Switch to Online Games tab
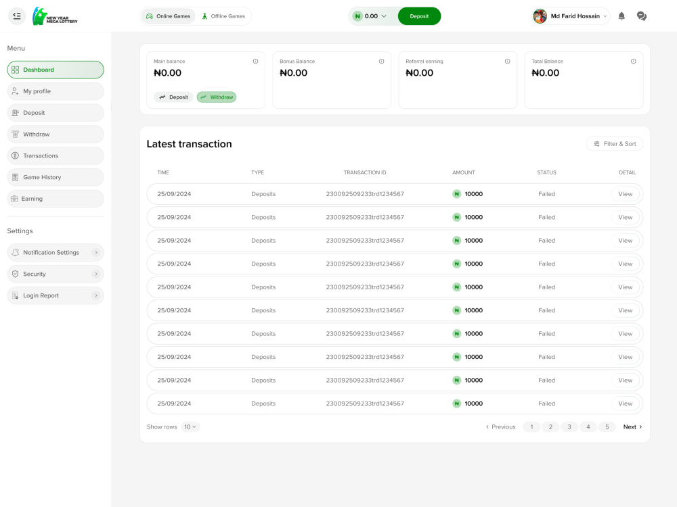This screenshot has height=507, width=677. pos(168,16)
